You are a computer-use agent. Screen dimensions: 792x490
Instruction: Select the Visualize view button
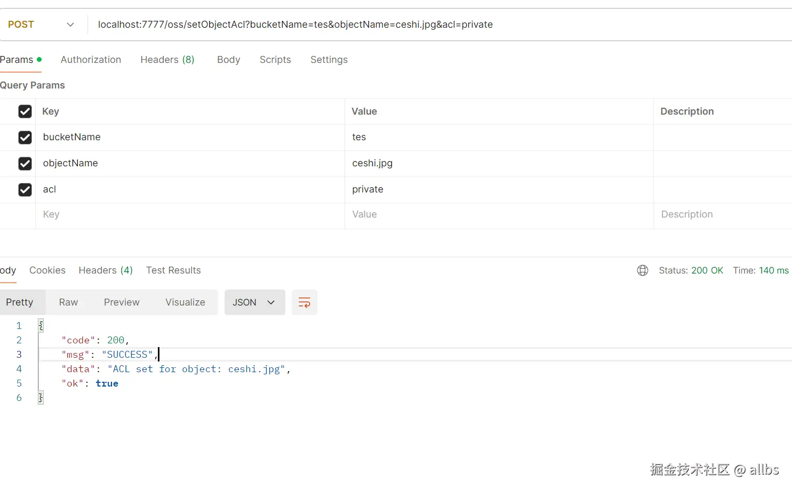pos(185,302)
